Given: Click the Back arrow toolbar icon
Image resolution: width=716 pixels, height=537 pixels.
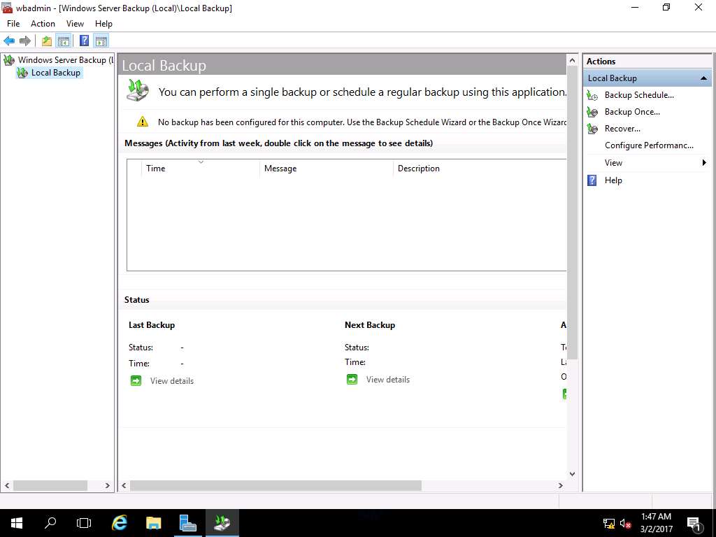Looking at the screenshot, I should point(9,41).
